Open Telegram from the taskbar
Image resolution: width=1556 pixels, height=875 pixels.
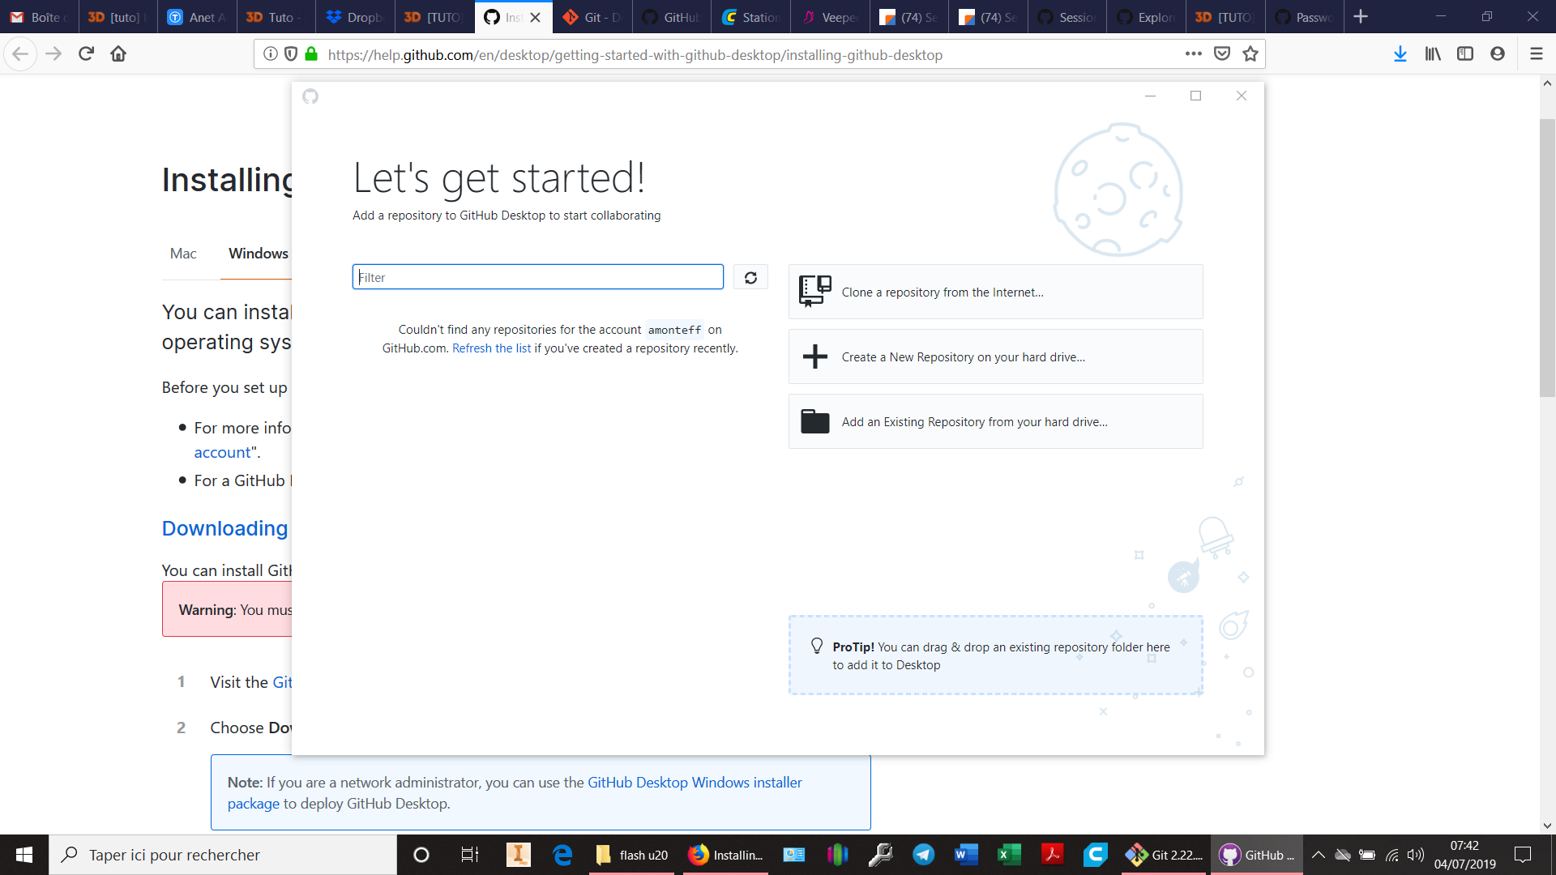(x=923, y=855)
